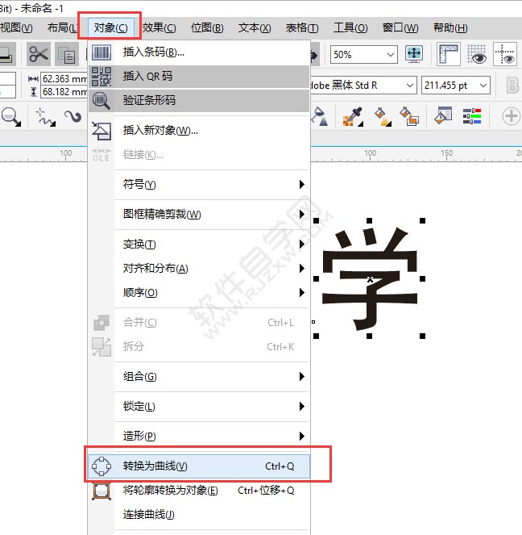Open the 效果(C) menu

tap(159, 27)
